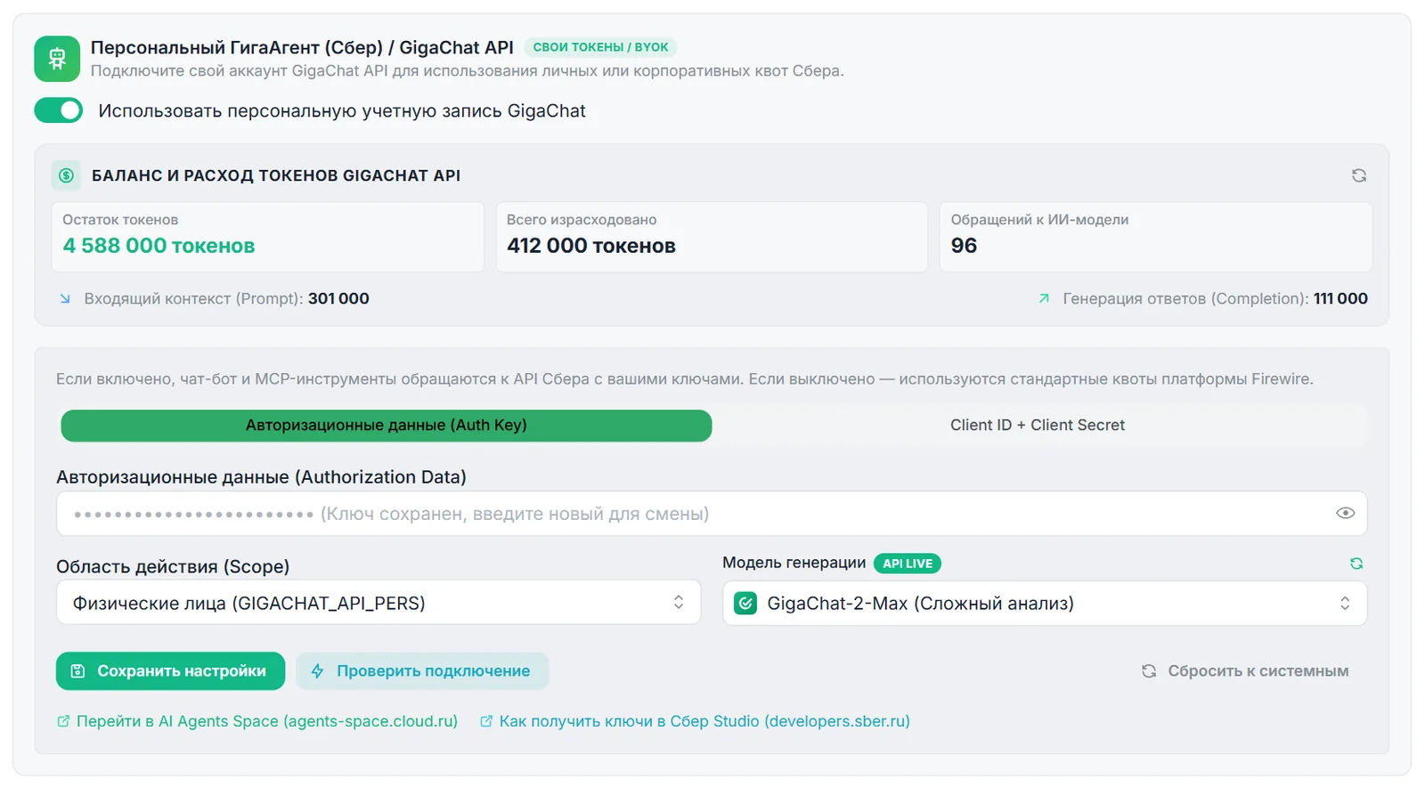Disable the personal GigaChat account switch

(x=59, y=110)
